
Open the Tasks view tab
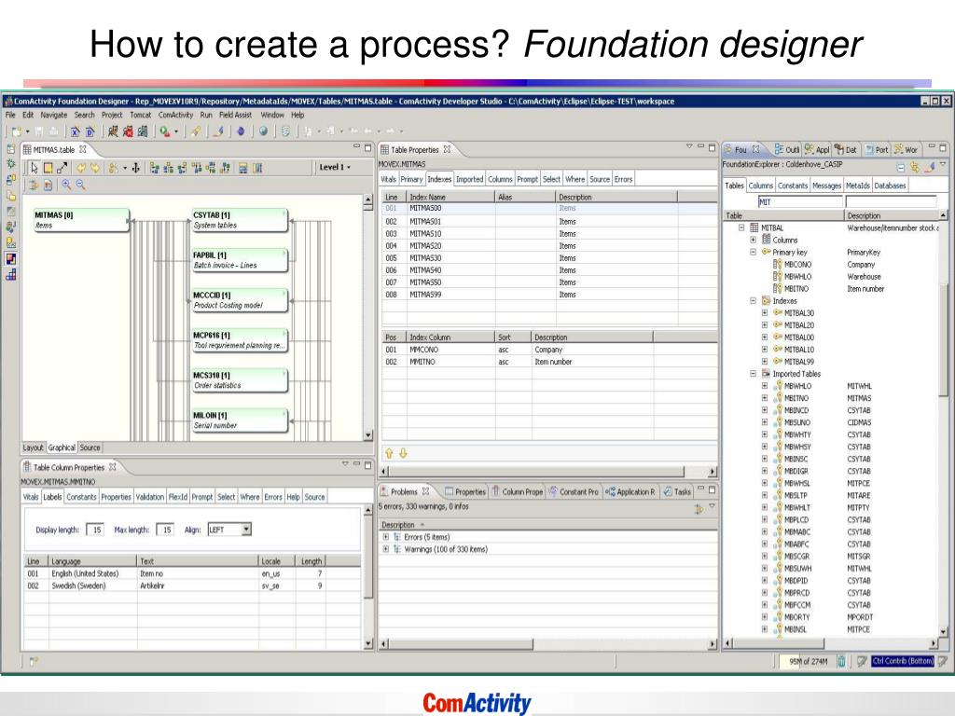click(x=677, y=491)
